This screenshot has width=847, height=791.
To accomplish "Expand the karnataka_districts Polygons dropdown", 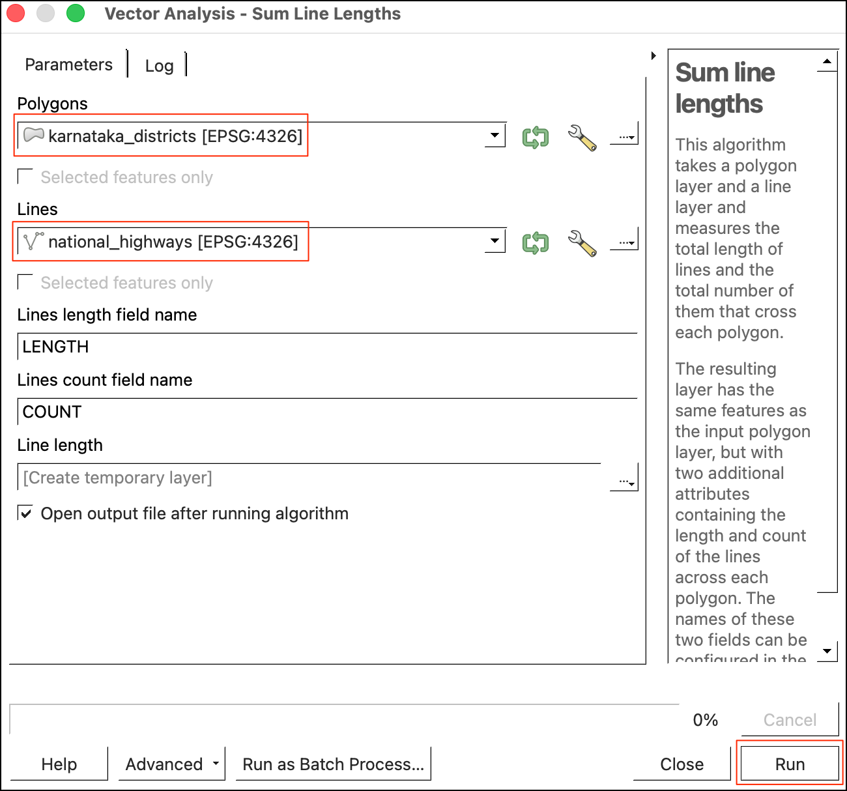I will coord(495,136).
